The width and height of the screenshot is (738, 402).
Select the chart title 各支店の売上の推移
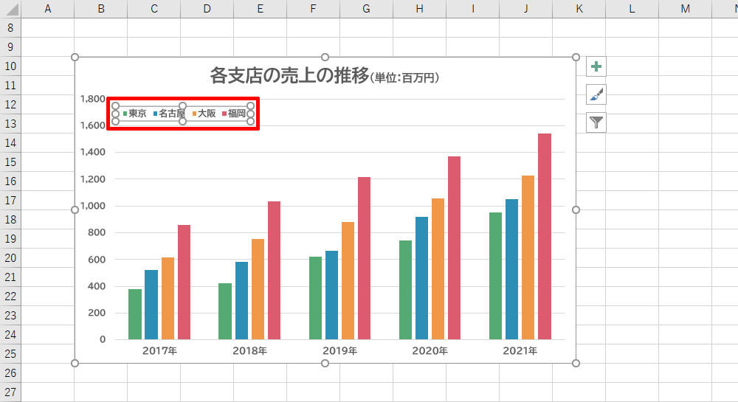point(289,75)
